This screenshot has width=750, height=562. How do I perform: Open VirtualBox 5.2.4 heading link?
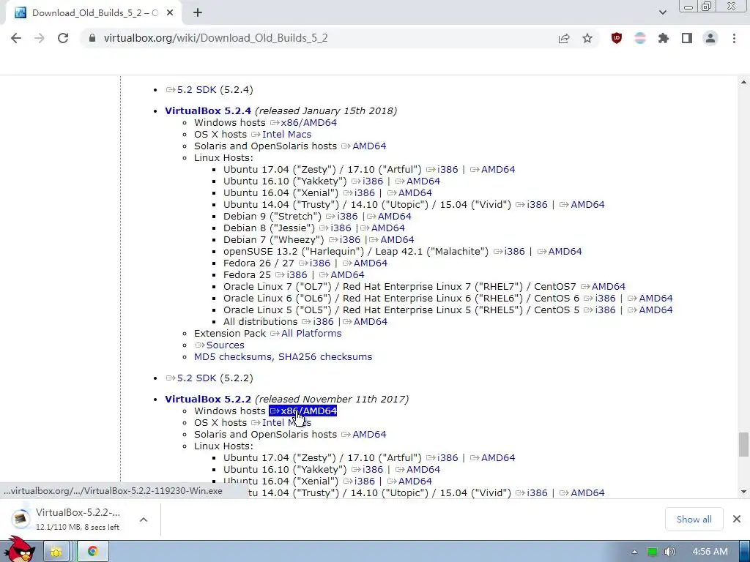coord(208,111)
